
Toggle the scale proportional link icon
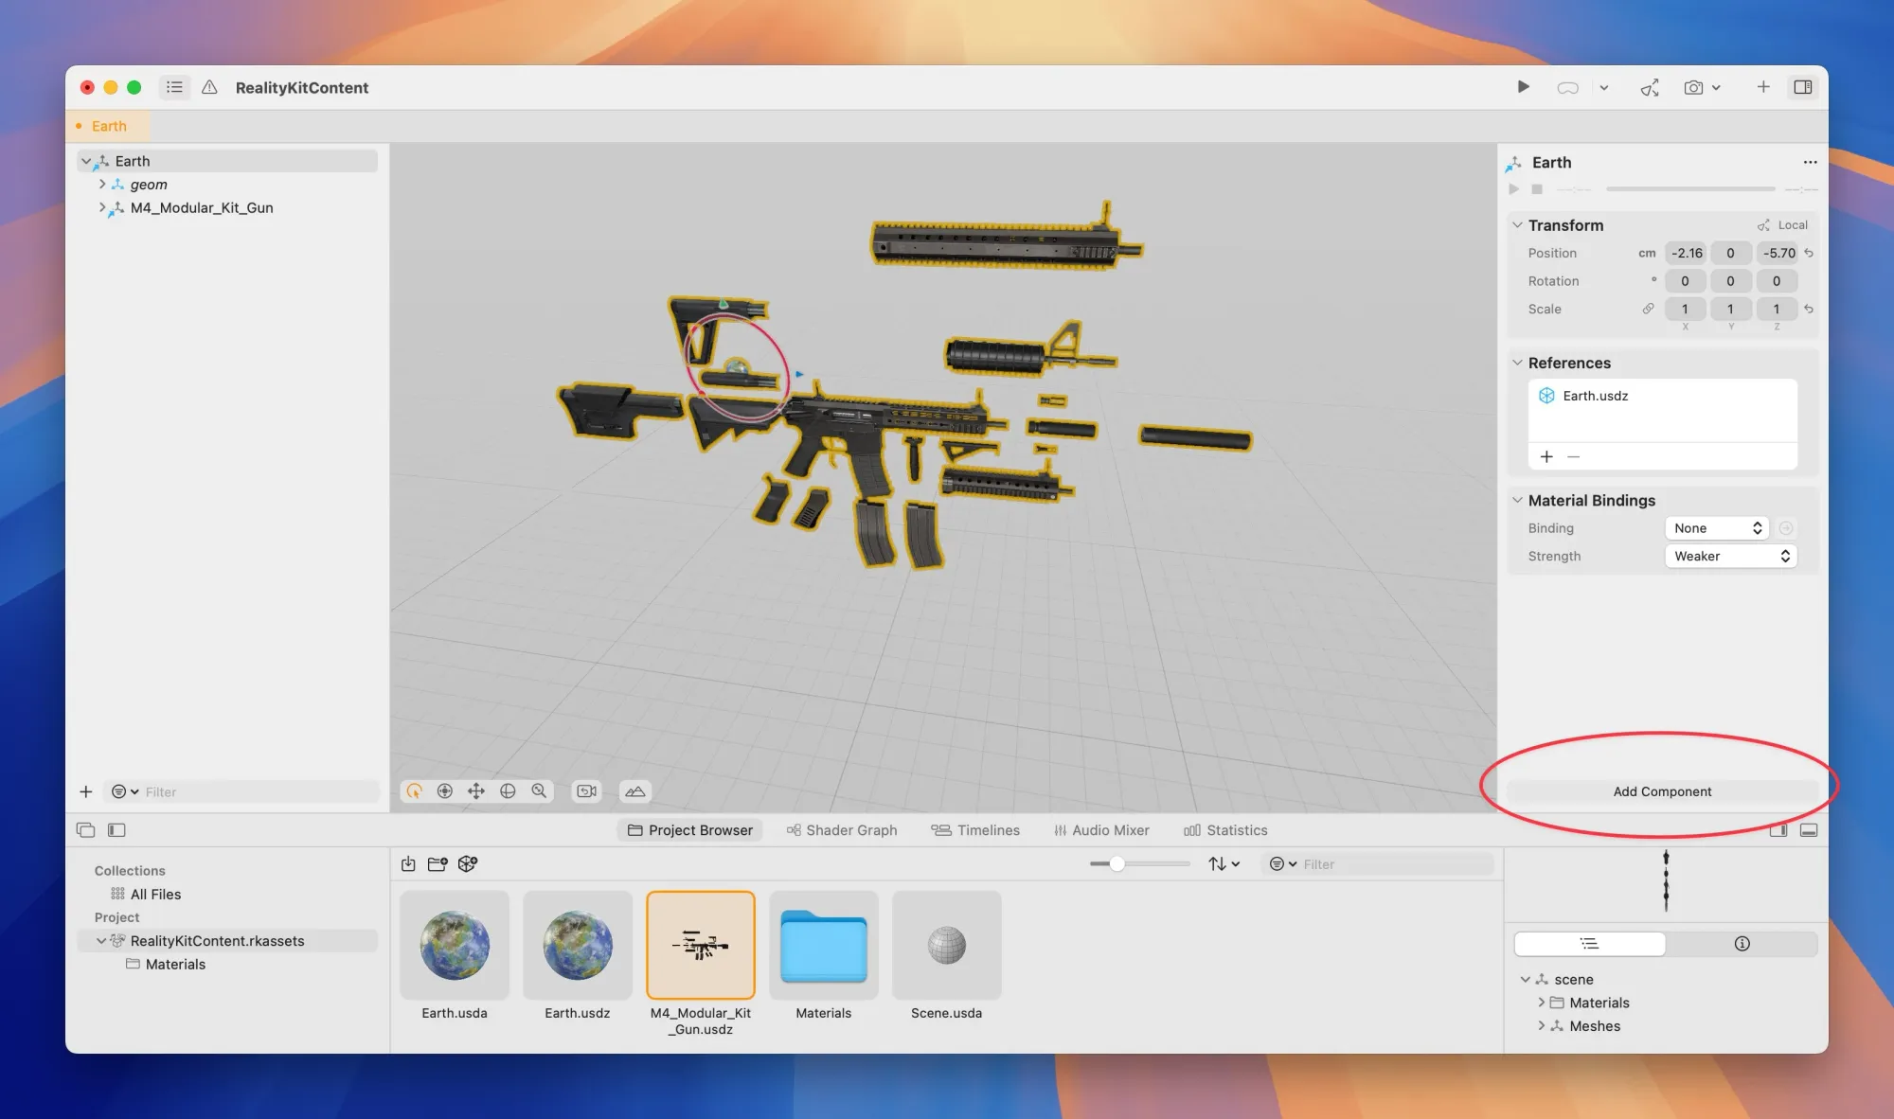pos(1648,309)
